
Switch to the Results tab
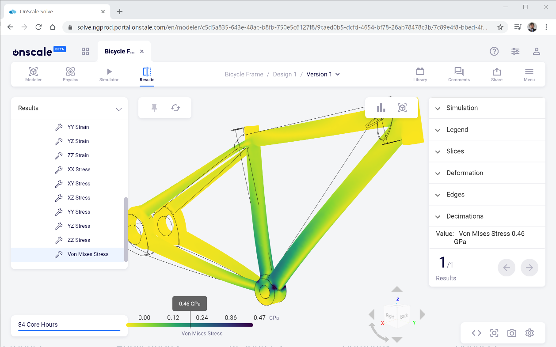click(x=147, y=74)
